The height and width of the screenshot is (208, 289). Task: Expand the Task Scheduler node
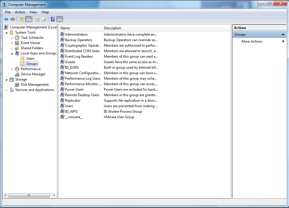(12, 38)
